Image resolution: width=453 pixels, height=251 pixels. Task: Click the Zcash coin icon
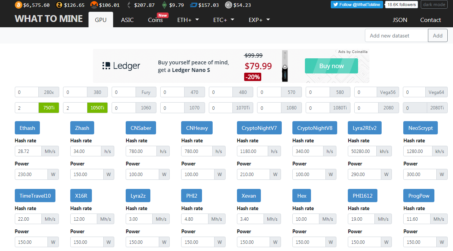[x=59, y=5]
